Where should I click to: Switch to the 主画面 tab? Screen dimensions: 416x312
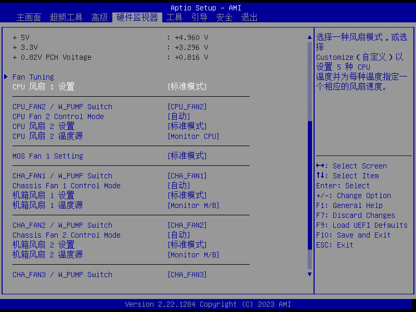[x=29, y=17]
